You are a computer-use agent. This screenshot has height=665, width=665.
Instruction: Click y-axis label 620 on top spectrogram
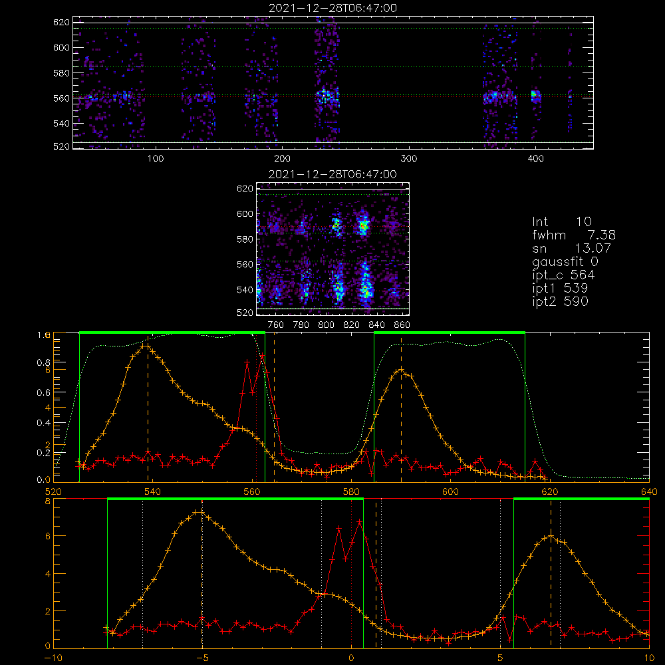click(61, 23)
